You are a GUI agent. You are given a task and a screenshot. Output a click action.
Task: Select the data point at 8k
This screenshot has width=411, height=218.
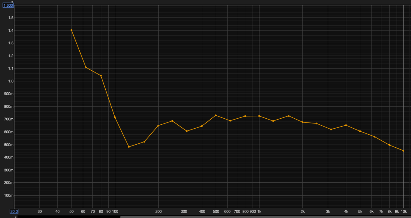[x=389, y=145]
